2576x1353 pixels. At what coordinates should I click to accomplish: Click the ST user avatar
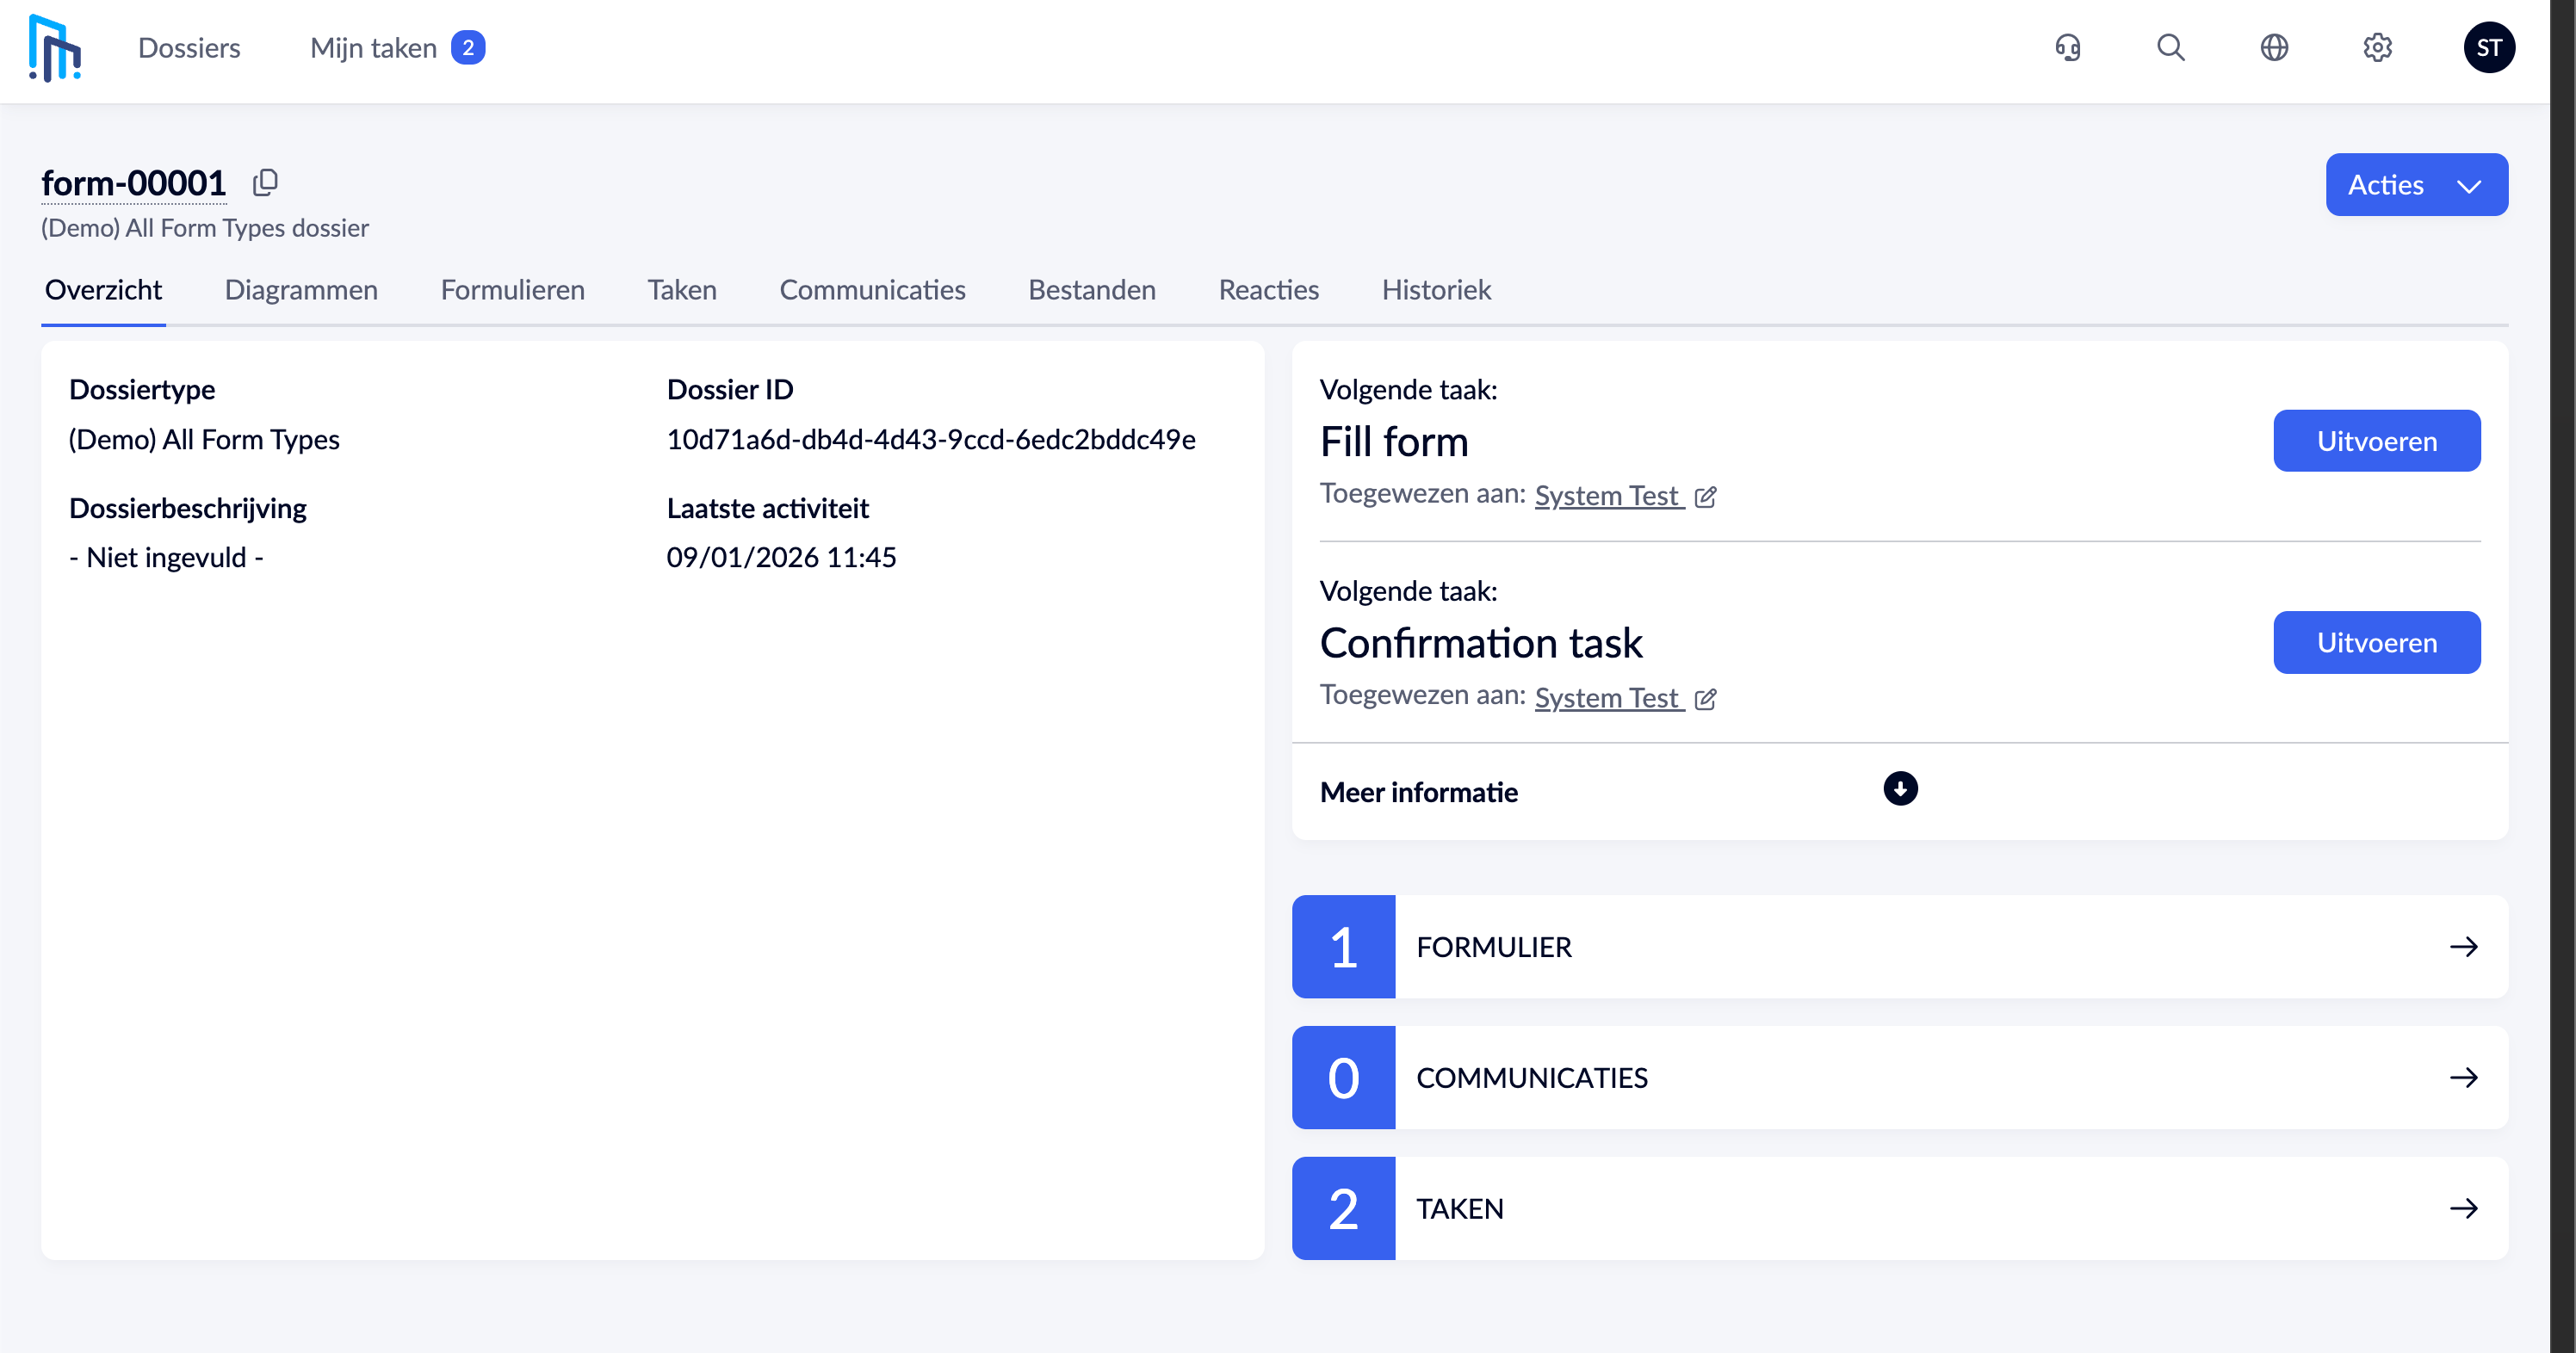[x=2489, y=47]
